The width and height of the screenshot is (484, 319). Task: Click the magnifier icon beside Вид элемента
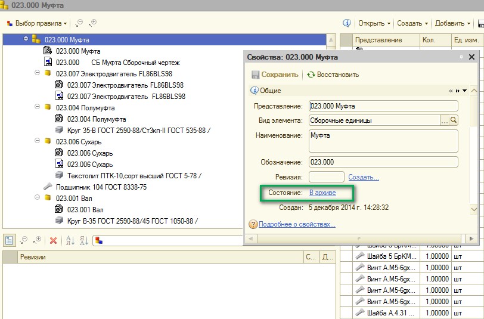454,120
